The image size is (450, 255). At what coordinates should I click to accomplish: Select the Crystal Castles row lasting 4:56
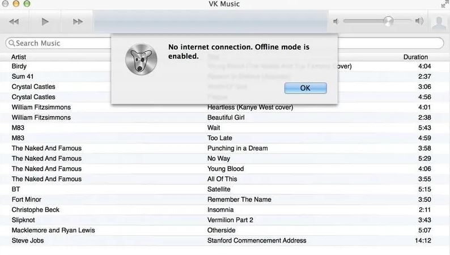coord(225,97)
